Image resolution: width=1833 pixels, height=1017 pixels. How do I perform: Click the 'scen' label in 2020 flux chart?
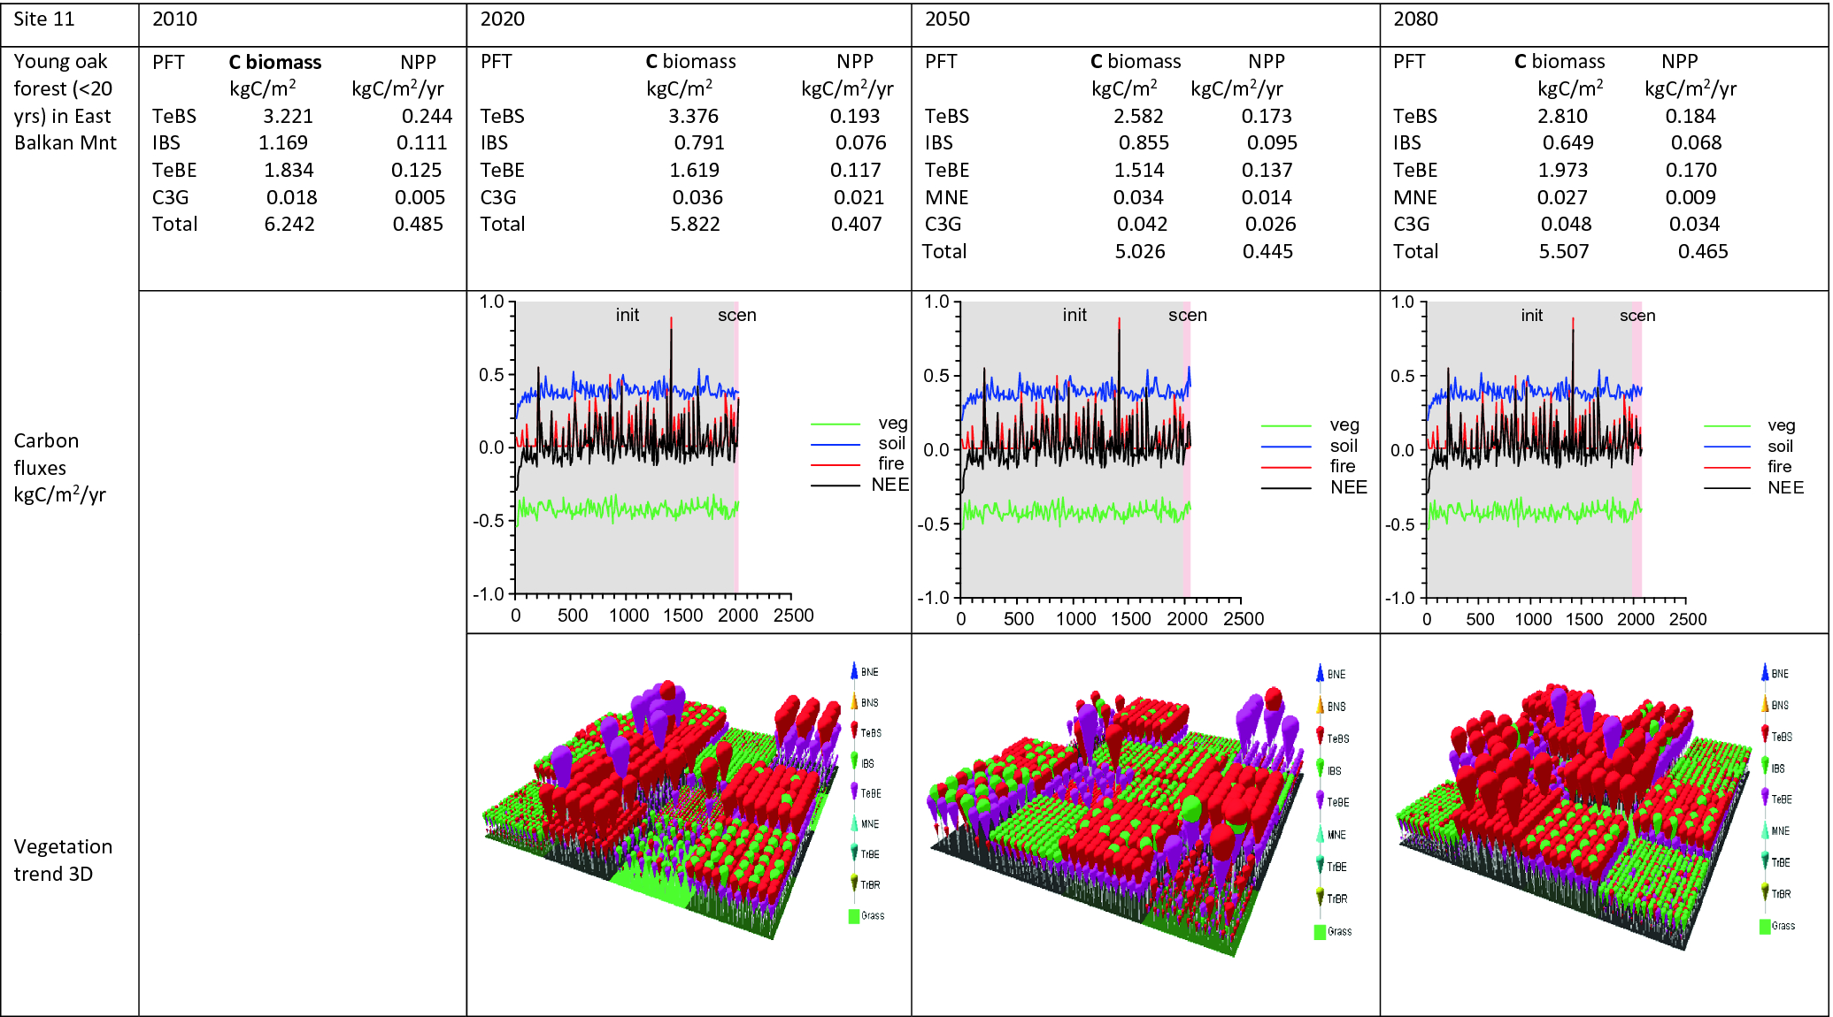point(737,315)
